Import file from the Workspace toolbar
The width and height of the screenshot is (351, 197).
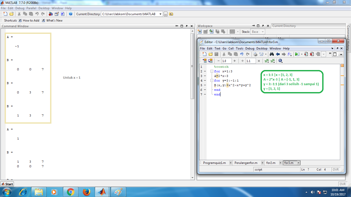pyautogui.click(x=211, y=31)
